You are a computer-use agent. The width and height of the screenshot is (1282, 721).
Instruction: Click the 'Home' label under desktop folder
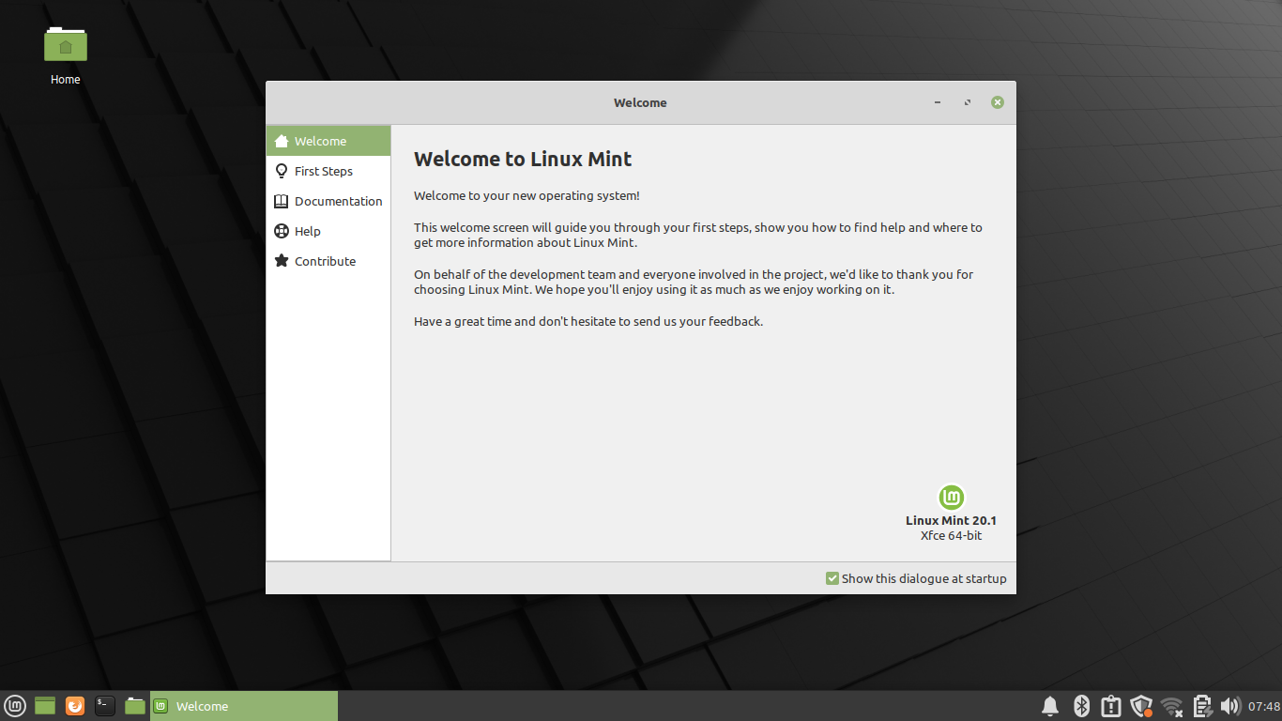coord(66,80)
